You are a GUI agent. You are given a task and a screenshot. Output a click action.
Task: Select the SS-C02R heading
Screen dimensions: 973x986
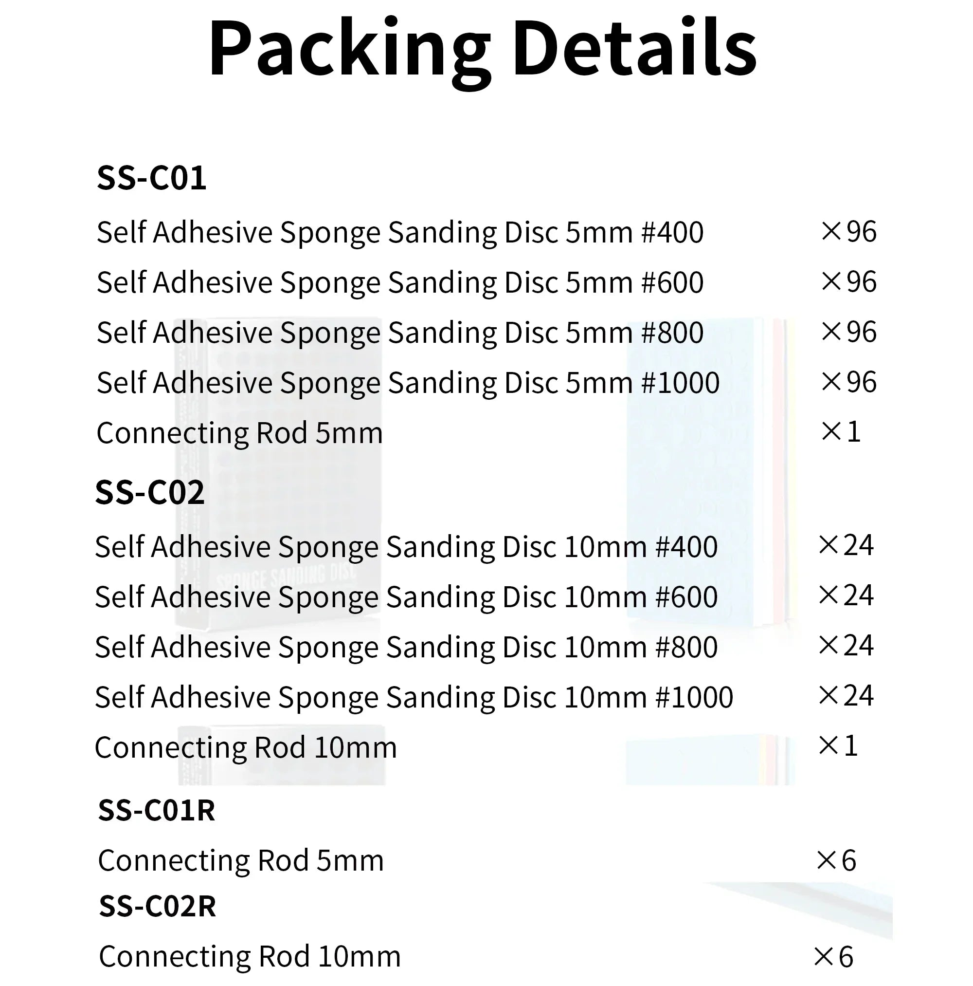[x=158, y=906]
